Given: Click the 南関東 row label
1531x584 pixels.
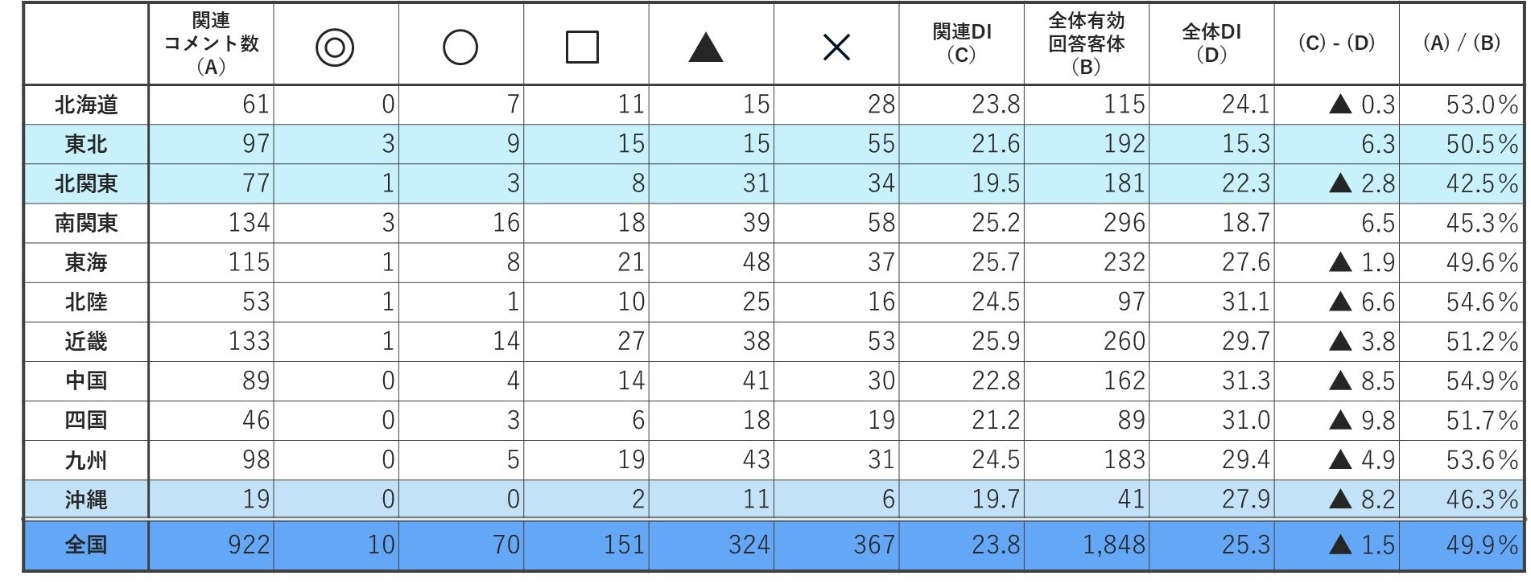Looking at the screenshot, I should tap(86, 223).
